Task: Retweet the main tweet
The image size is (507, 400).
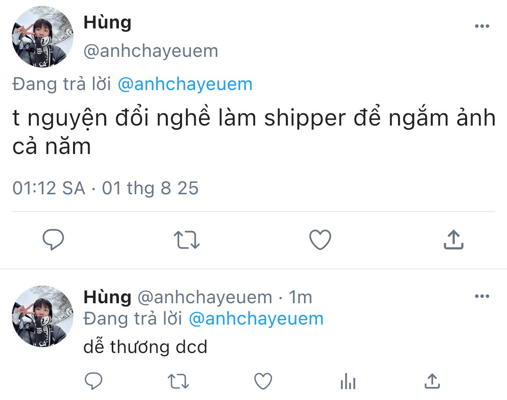Action: tap(187, 240)
